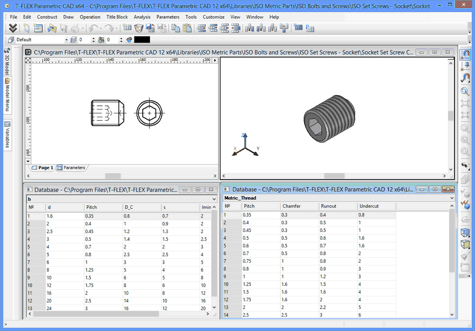Create a new document via toolbar icon
This screenshot has height=331, width=475.
tap(26, 28)
